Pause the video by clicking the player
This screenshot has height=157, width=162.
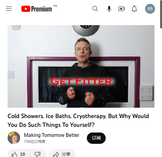81,66
